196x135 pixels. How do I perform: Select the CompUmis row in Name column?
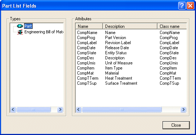[86, 63]
